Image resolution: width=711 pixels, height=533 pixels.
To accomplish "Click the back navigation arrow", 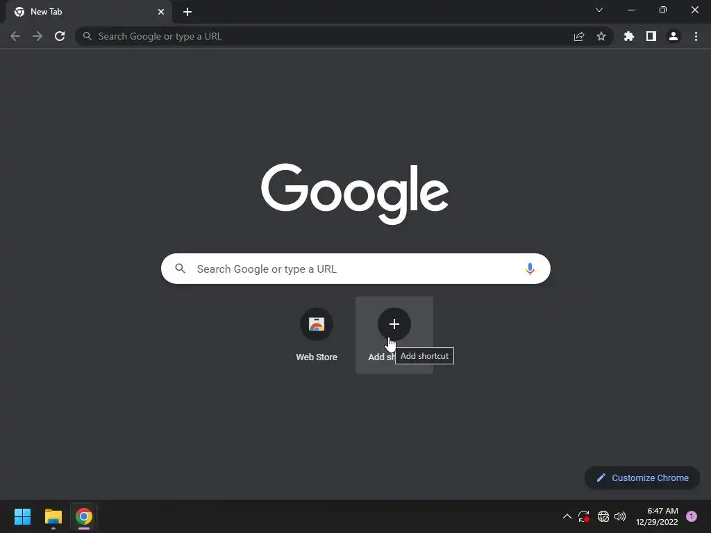I will click(15, 36).
